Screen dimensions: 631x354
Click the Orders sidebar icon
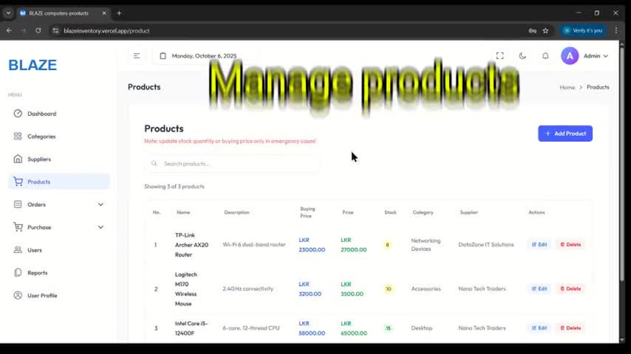coord(18,205)
